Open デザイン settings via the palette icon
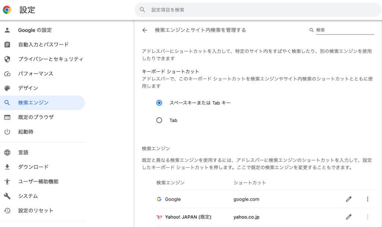Image resolution: width=382 pixels, height=227 pixels. (8, 88)
